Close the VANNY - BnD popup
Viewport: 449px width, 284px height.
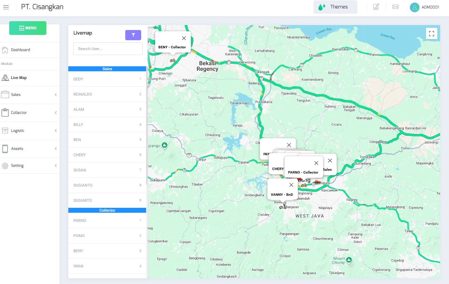(x=291, y=185)
